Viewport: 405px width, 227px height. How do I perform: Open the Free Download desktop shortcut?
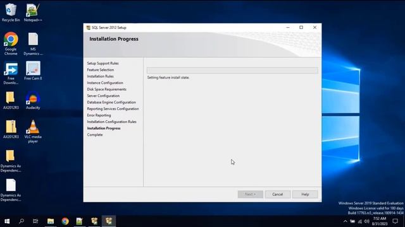pos(11,73)
